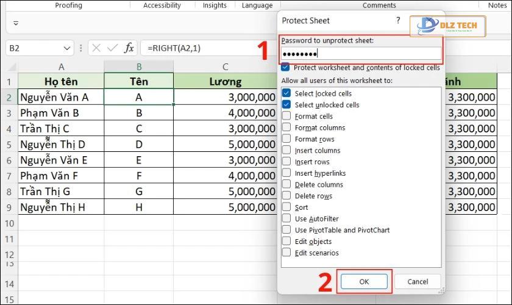The width and height of the screenshot is (512, 305).
Task: Check the Edit scenarios box
Action: (x=286, y=253)
